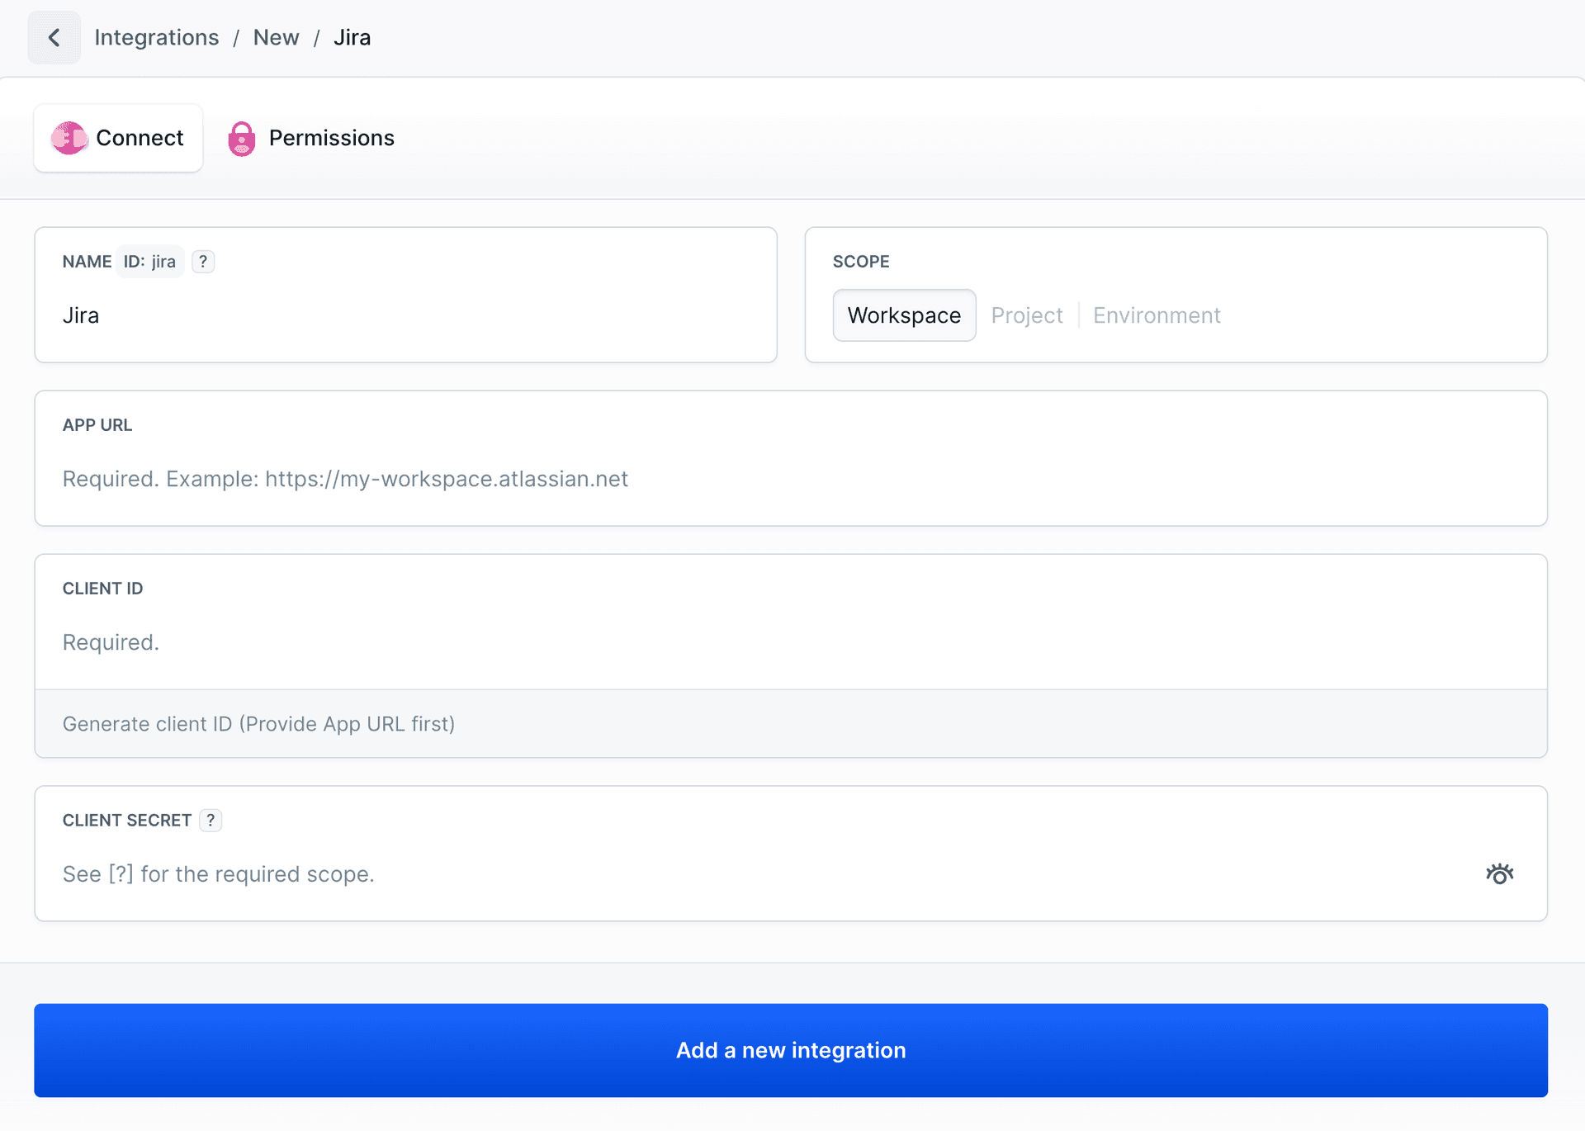
Task: Open the Integrations breadcrumb link
Action: pyautogui.click(x=156, y=37)
